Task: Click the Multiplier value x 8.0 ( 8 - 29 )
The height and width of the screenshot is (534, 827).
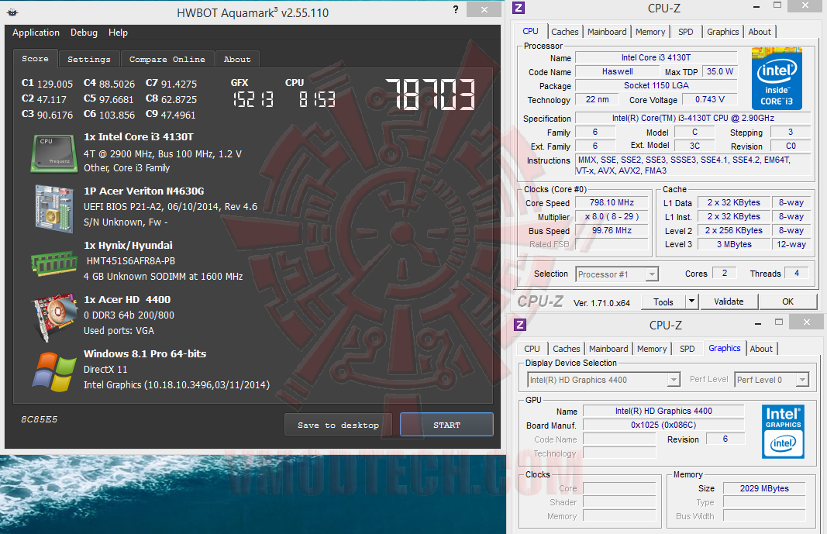Action: [612, 217]
